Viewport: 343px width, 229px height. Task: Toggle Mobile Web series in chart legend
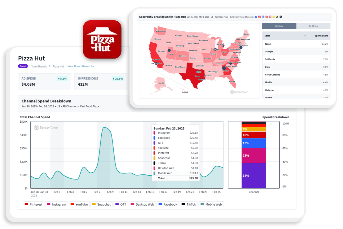[211, 204]
